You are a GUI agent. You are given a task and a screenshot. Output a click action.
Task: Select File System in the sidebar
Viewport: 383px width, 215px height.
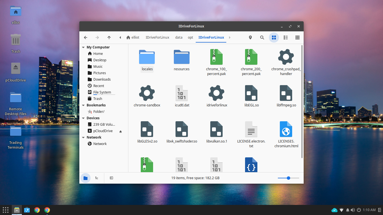point(102,92)
